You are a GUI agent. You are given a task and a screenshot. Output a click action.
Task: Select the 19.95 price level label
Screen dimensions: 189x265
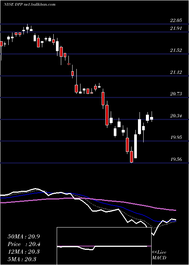[176, 137]
